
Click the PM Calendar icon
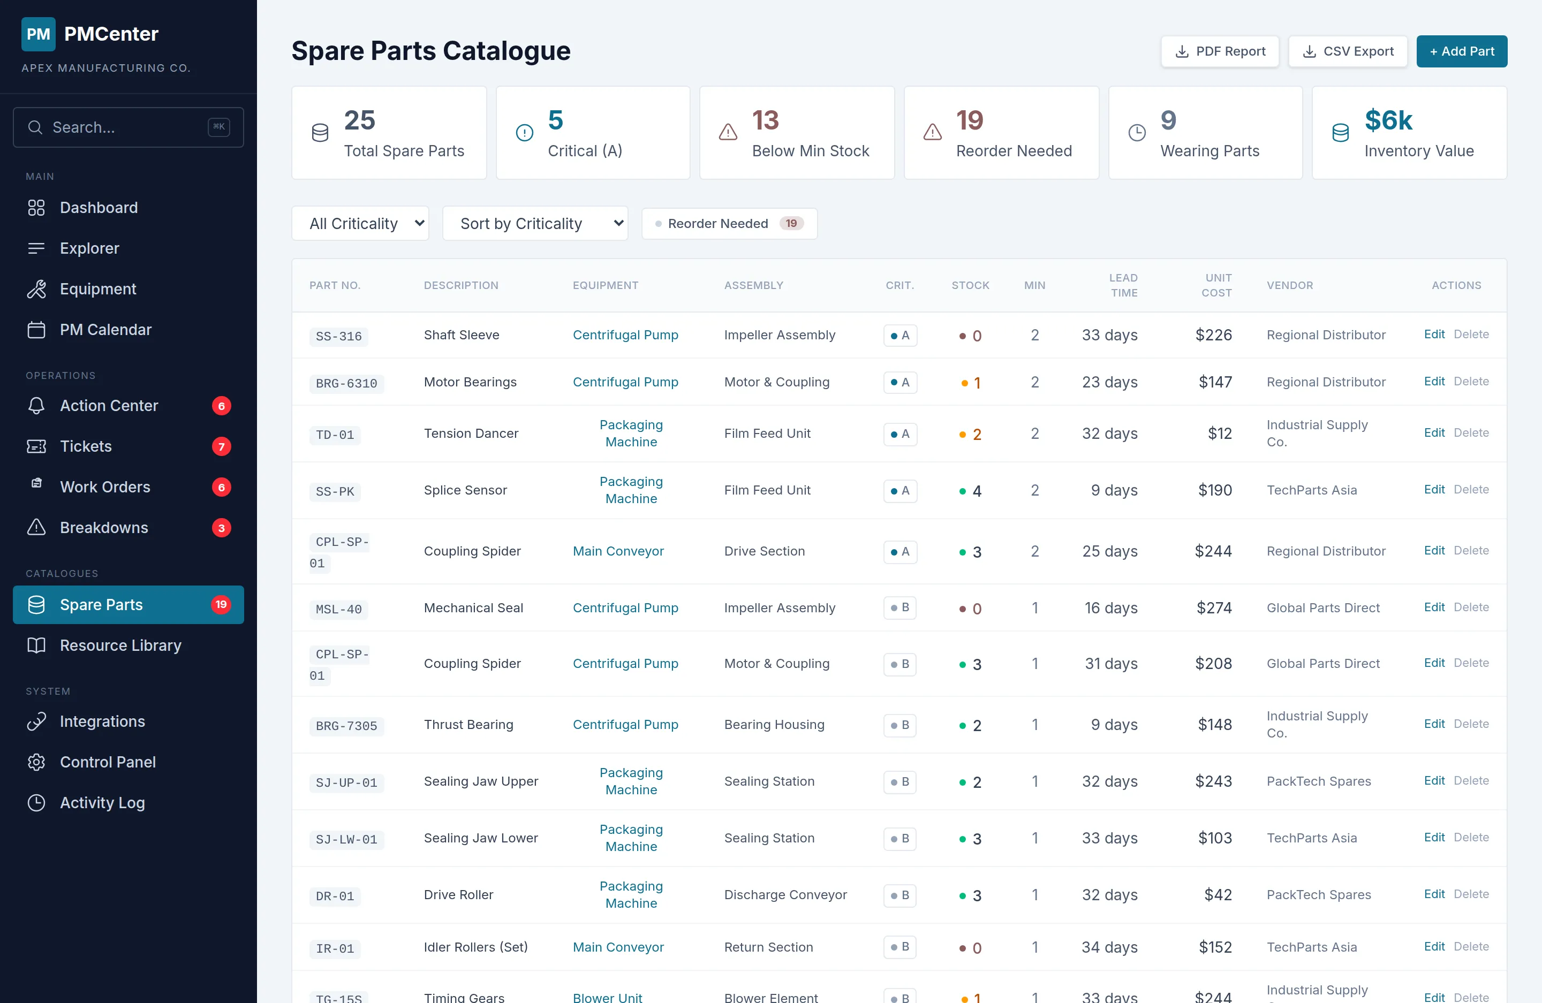click(x=36, y=330)
